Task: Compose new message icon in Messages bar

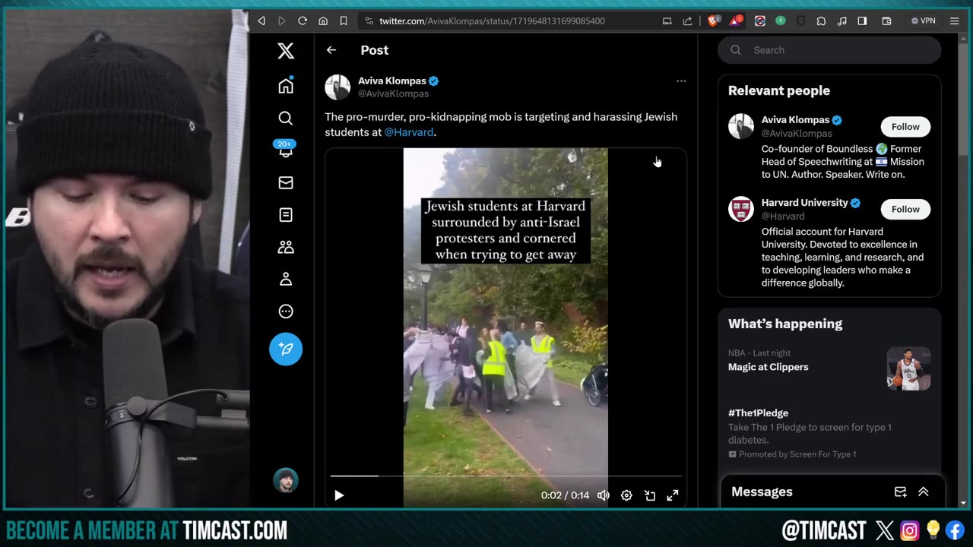Action: pyautogui.click(x=901, y=492)
